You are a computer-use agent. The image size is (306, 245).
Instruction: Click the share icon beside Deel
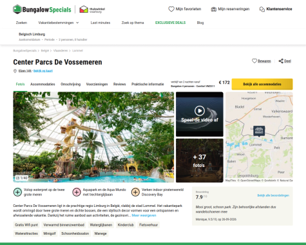(281, 61)
